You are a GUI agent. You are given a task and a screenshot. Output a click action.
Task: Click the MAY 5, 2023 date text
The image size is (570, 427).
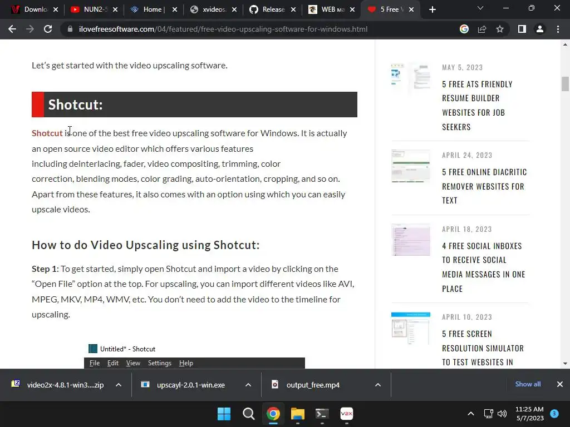coord(463,67)
